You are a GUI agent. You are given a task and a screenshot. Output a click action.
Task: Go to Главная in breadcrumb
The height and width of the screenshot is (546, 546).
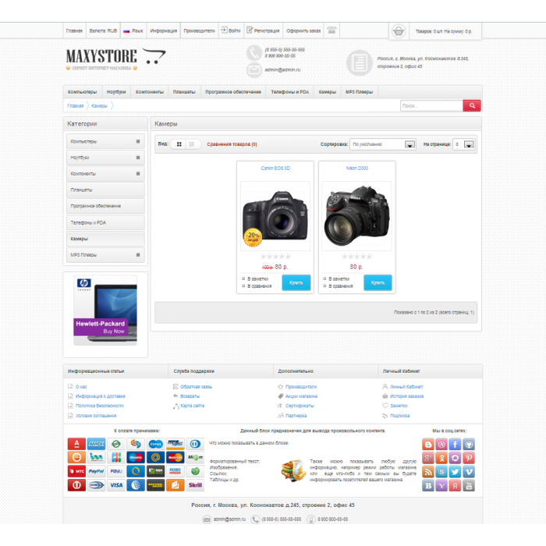coord(75,106)
